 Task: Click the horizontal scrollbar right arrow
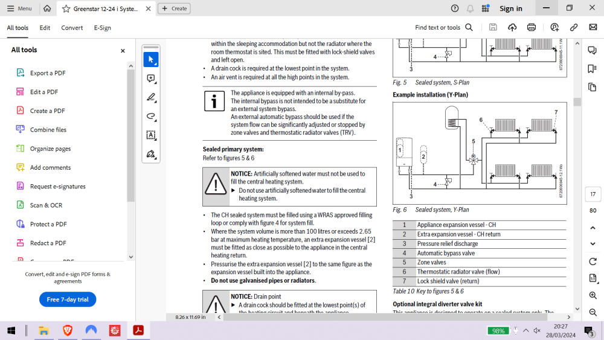568,317
